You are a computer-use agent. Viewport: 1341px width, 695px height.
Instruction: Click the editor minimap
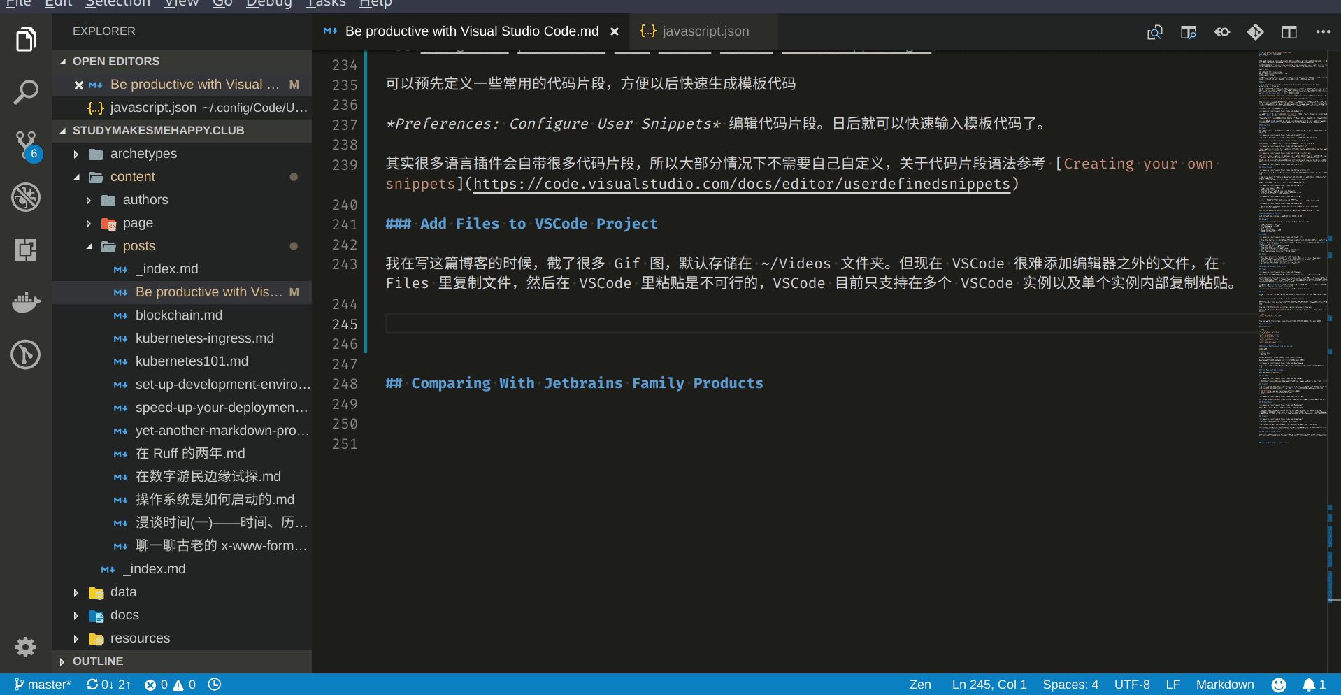pos(1293,248)
